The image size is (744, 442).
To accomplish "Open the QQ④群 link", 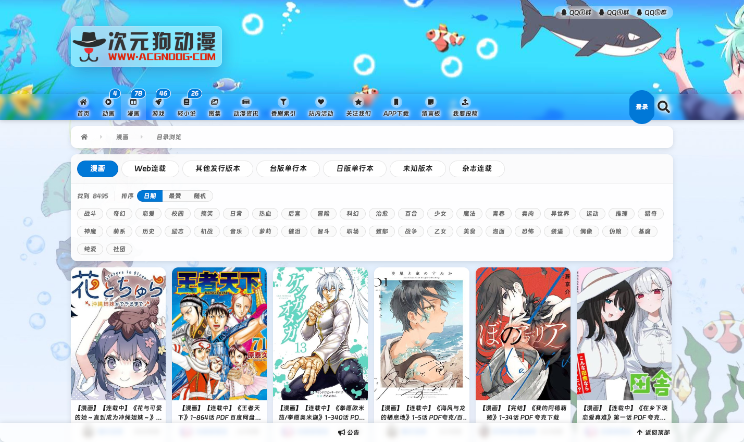I will [614, 13].
